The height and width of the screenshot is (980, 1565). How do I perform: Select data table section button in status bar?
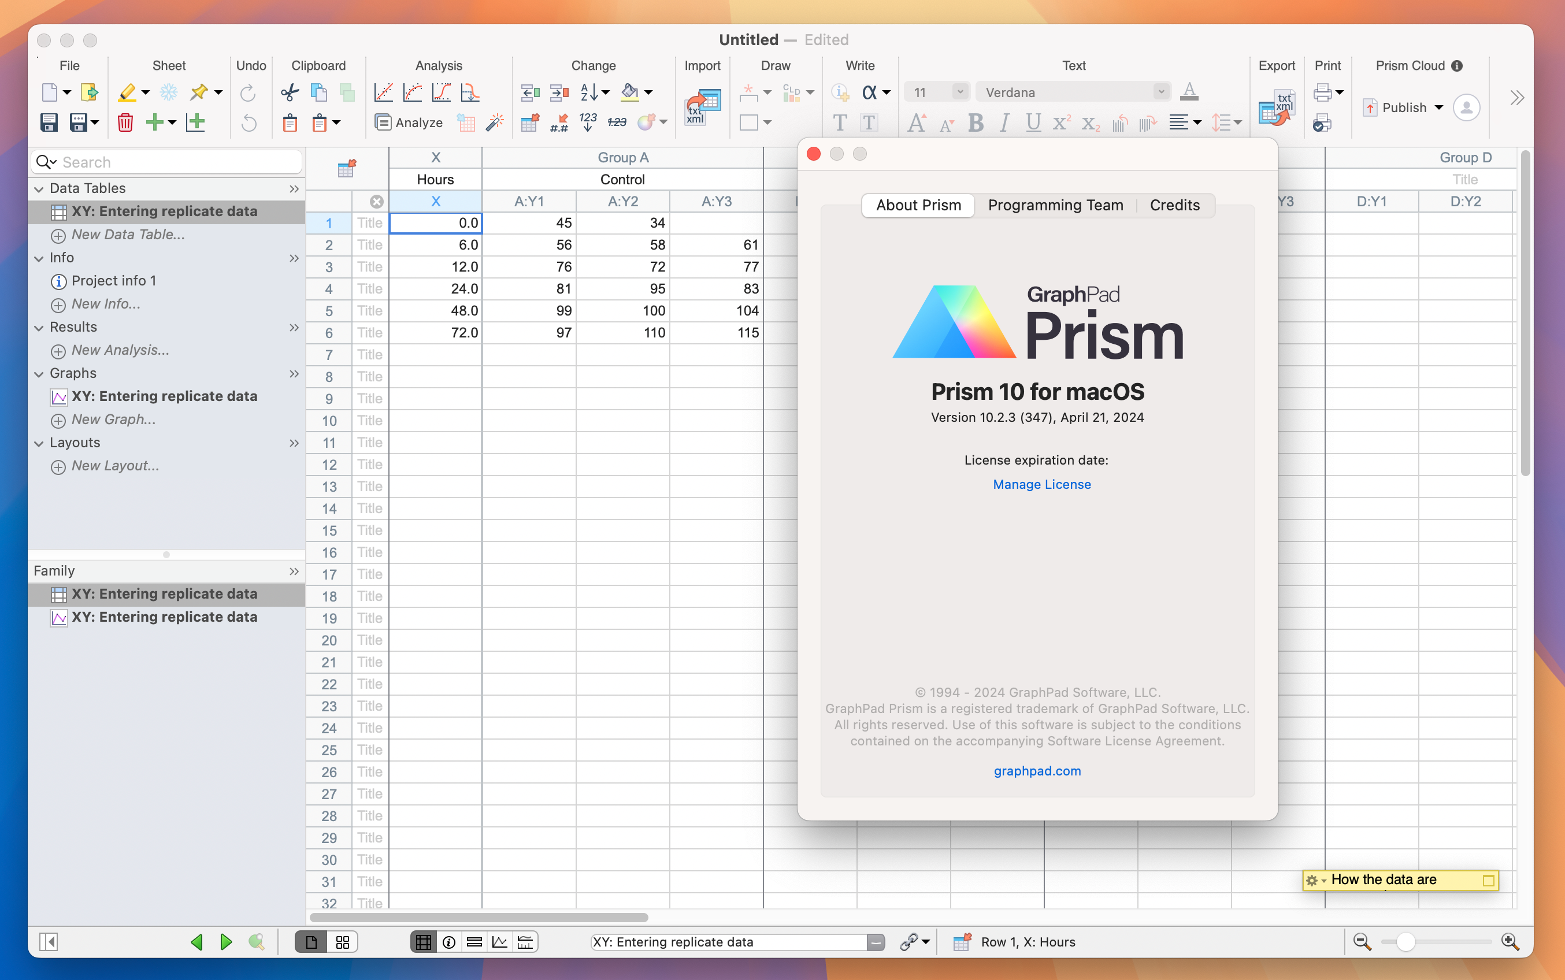[423, 942]
